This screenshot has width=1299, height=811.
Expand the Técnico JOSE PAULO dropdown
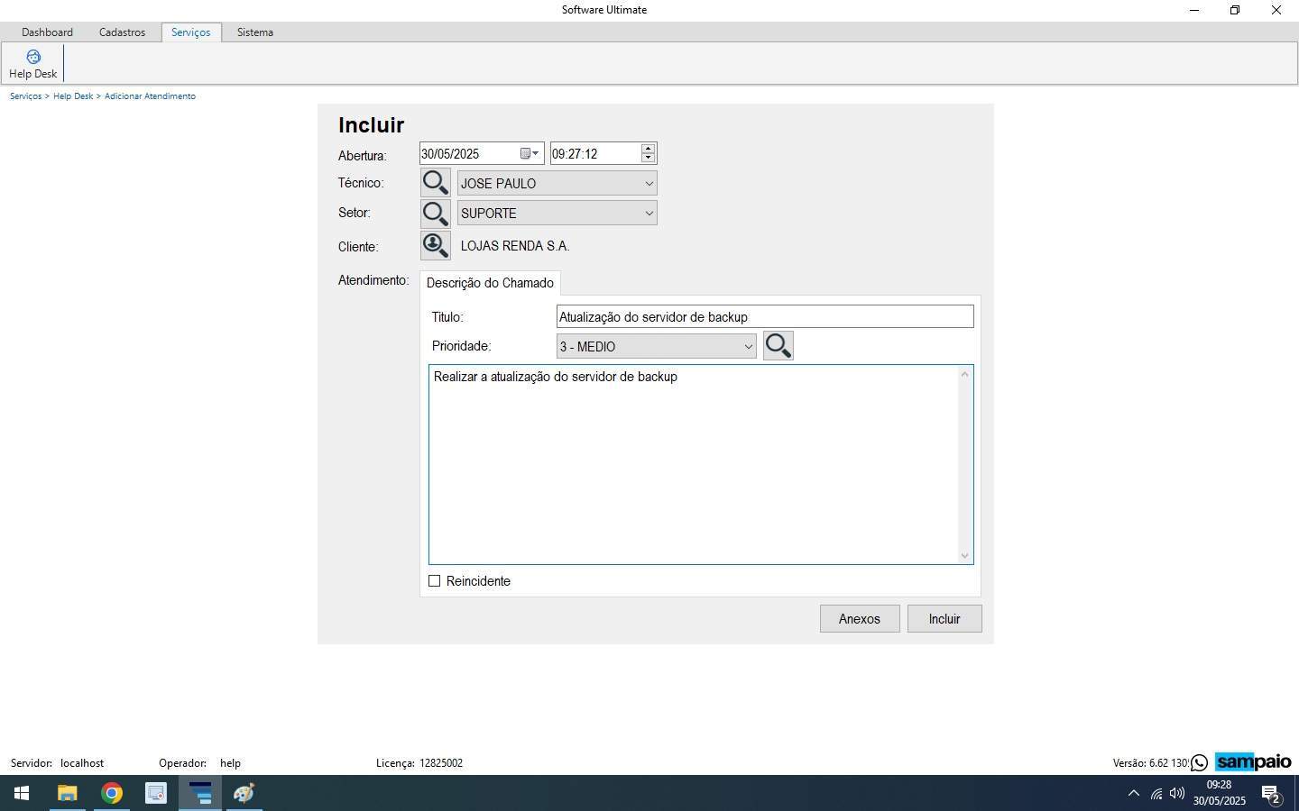point(649,184)
